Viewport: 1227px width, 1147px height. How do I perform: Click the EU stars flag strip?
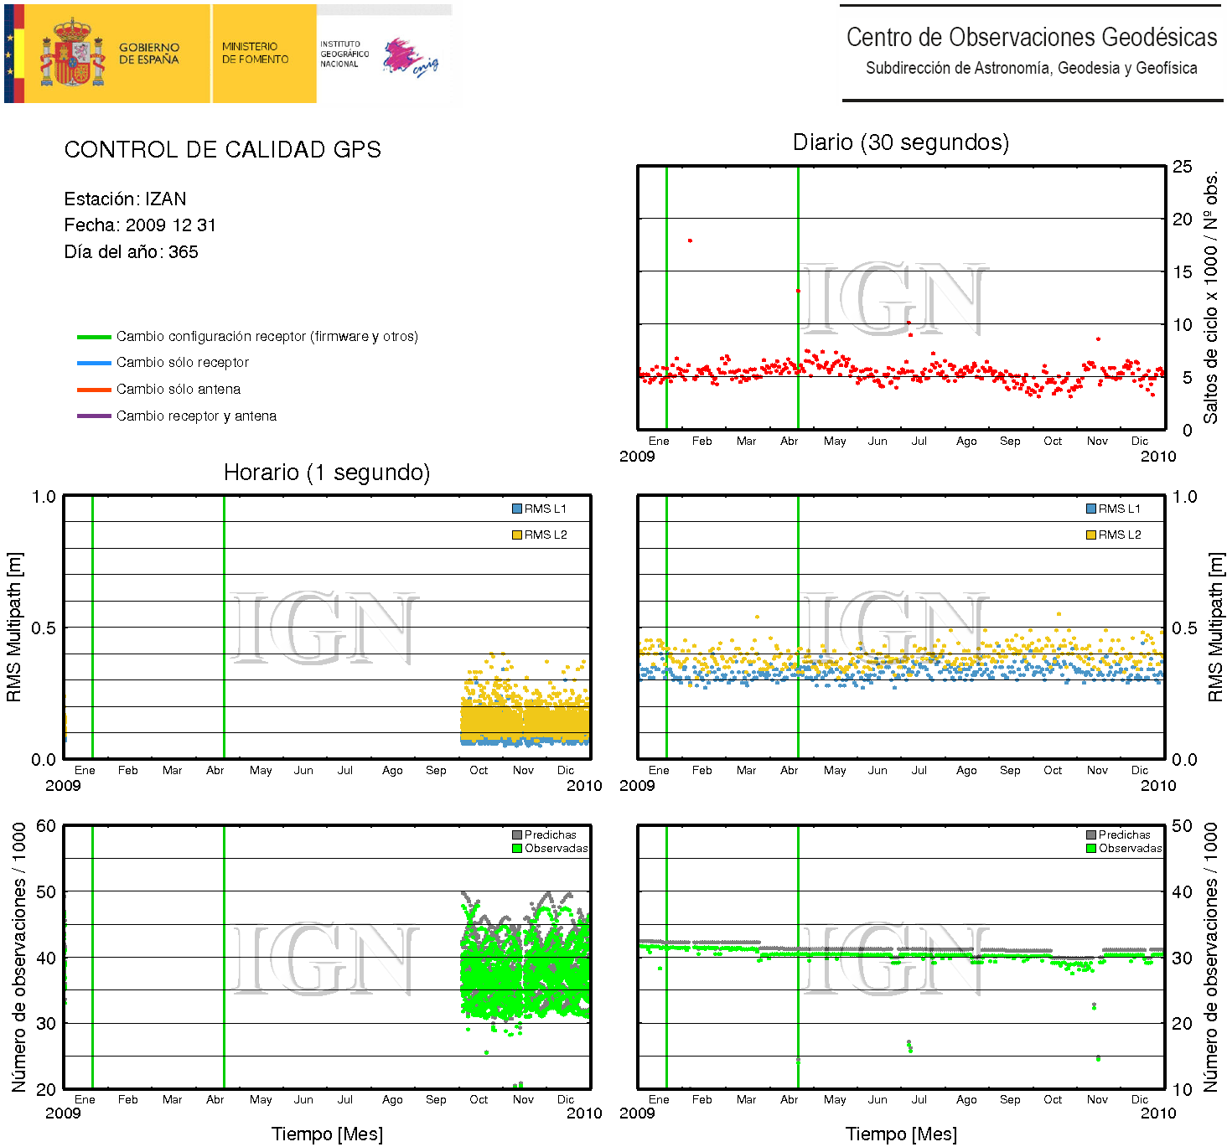coord(10,54)
